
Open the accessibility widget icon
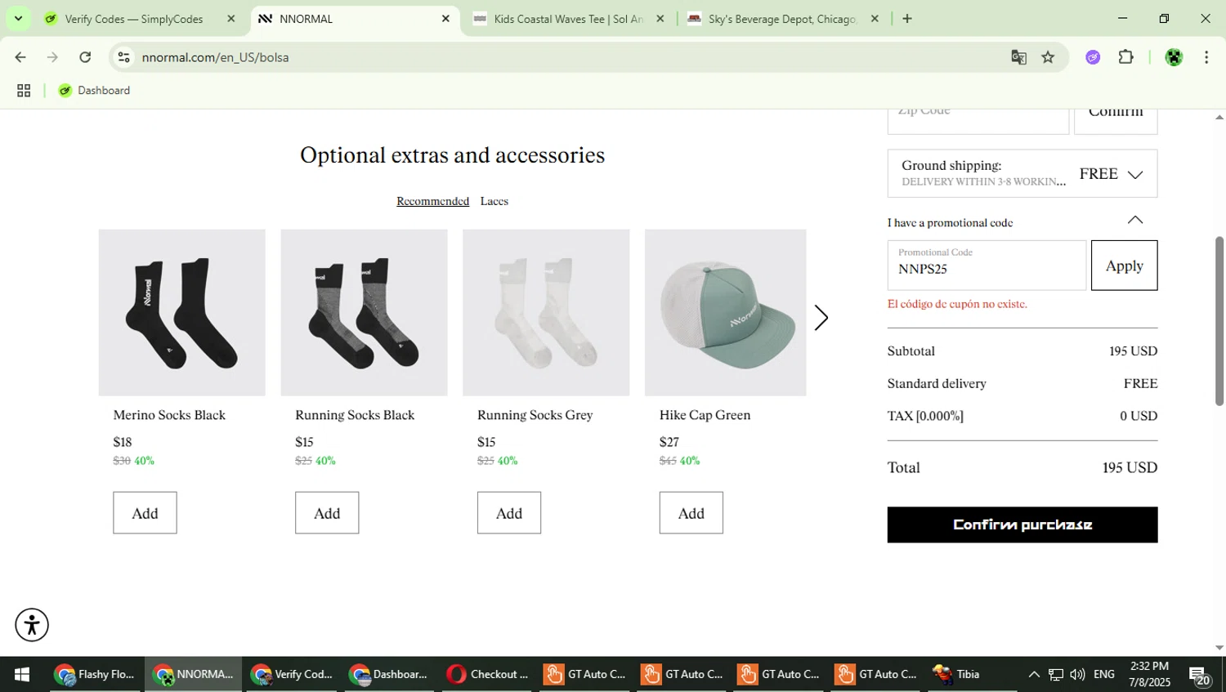click(32, 625)
